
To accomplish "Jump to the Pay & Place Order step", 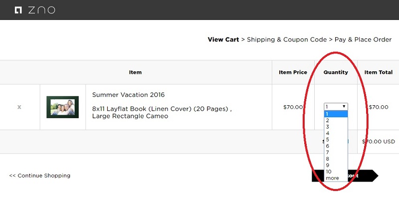I will tap(363, 40).
